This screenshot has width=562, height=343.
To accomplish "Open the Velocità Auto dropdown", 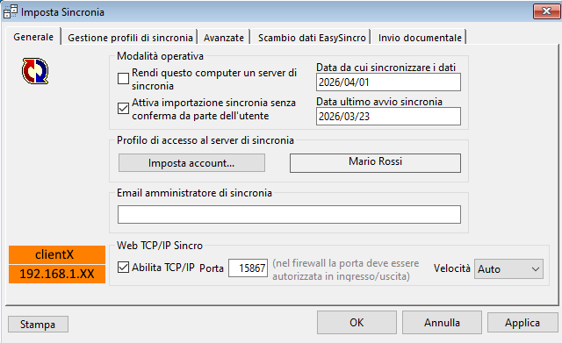I will click(508, 269).
